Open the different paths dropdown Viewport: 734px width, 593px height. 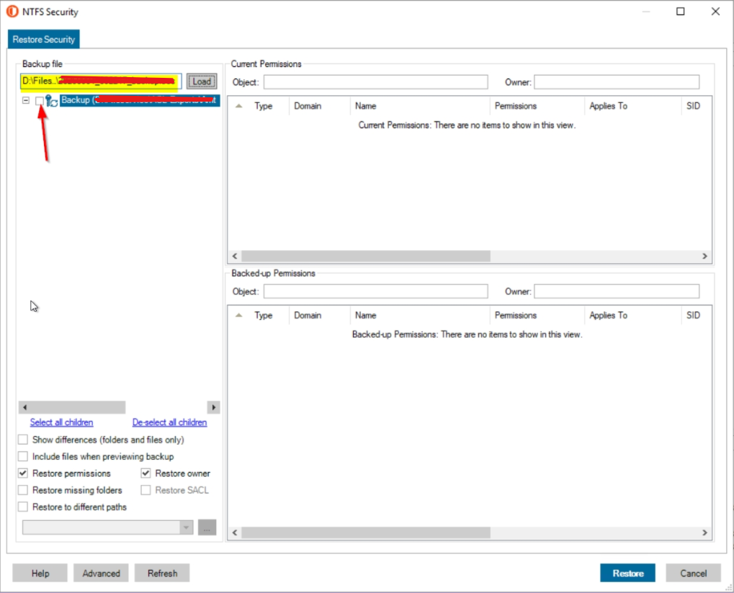187,527
